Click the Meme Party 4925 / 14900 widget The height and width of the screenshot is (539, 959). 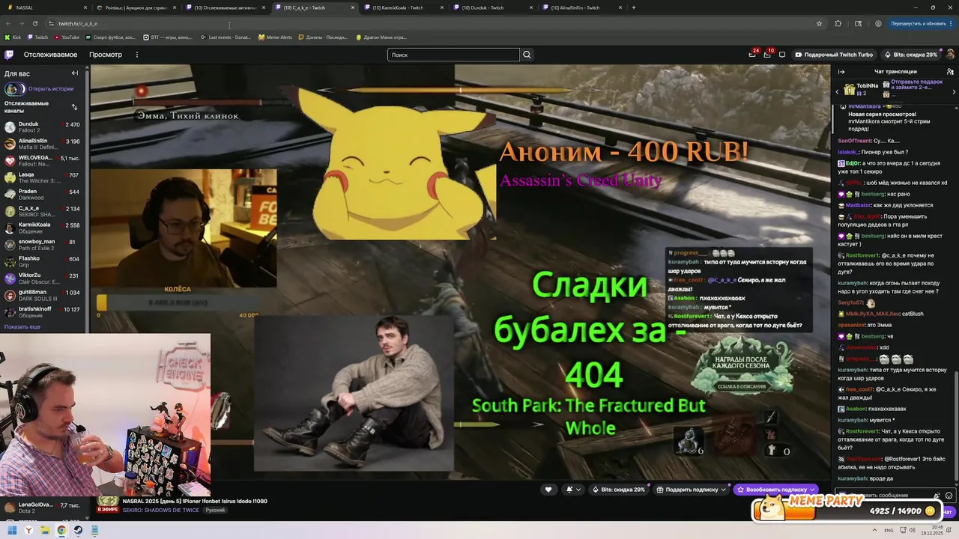coord(847,509)
